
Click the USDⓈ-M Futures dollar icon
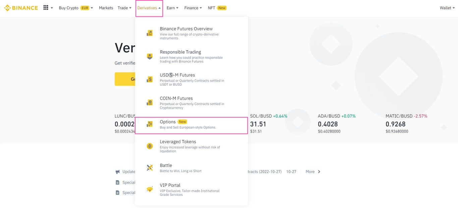point(150,79)
